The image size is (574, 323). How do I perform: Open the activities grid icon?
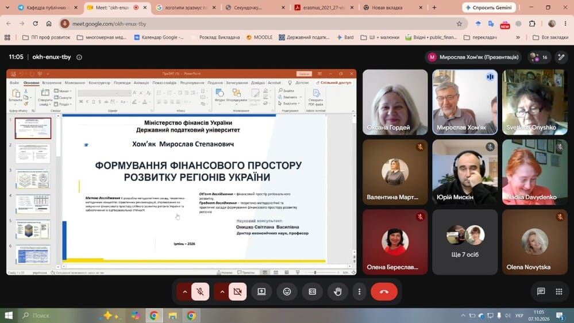click(559, 291)
